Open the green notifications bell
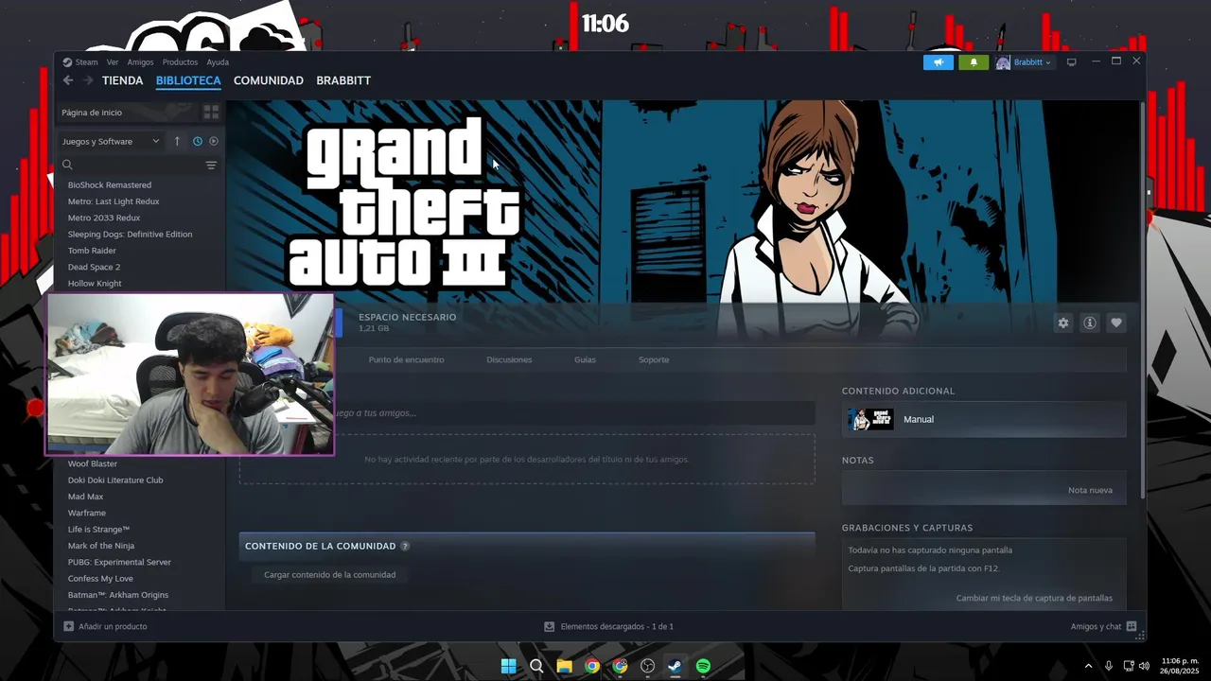 click(x=974, y=62)
